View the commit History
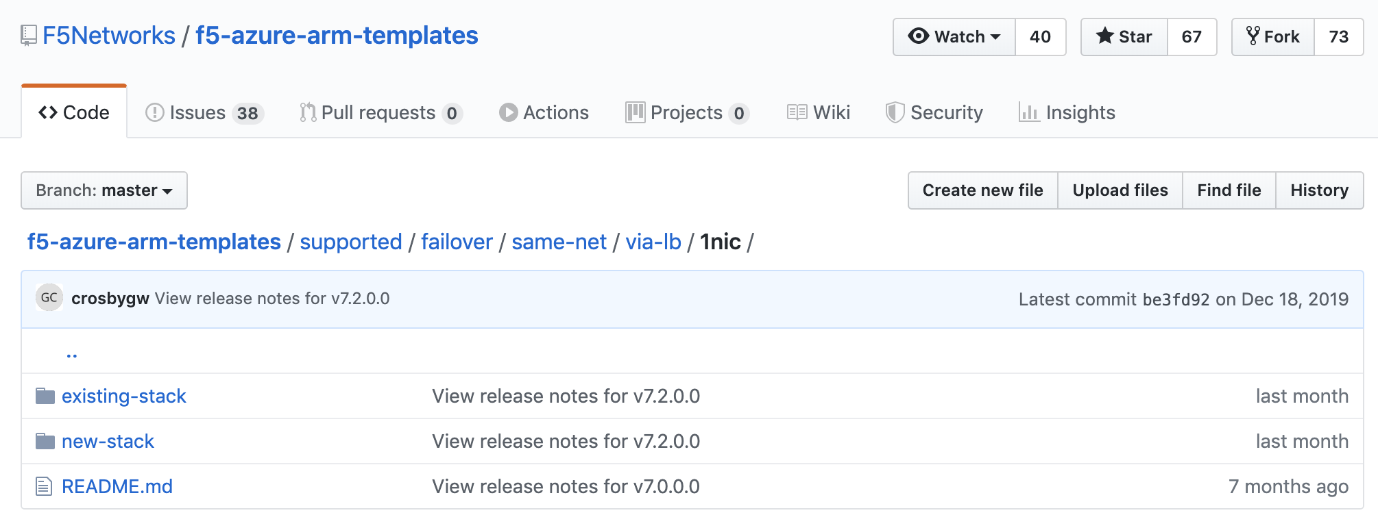1378x515 pixels. (1320, 190)
